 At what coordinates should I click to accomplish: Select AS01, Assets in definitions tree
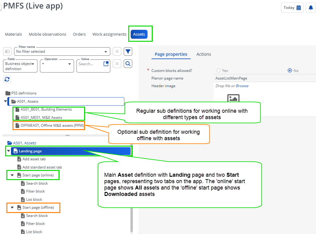pos(66,101)
